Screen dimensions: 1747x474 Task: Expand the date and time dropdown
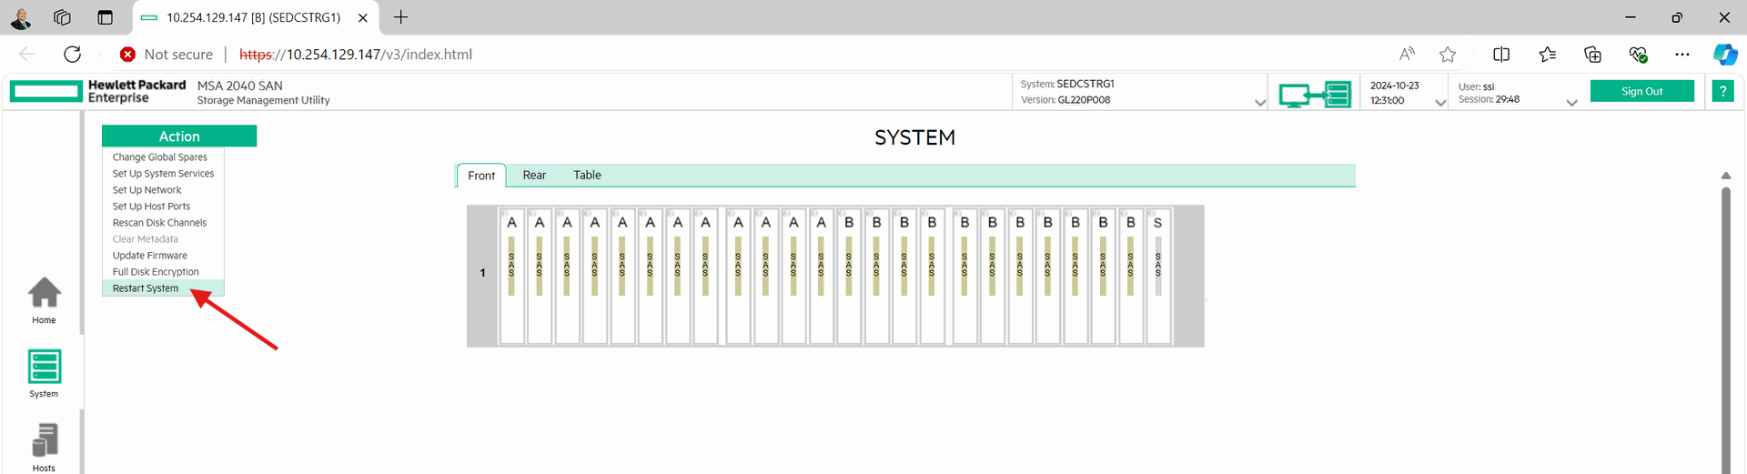tap(1440, 103)
